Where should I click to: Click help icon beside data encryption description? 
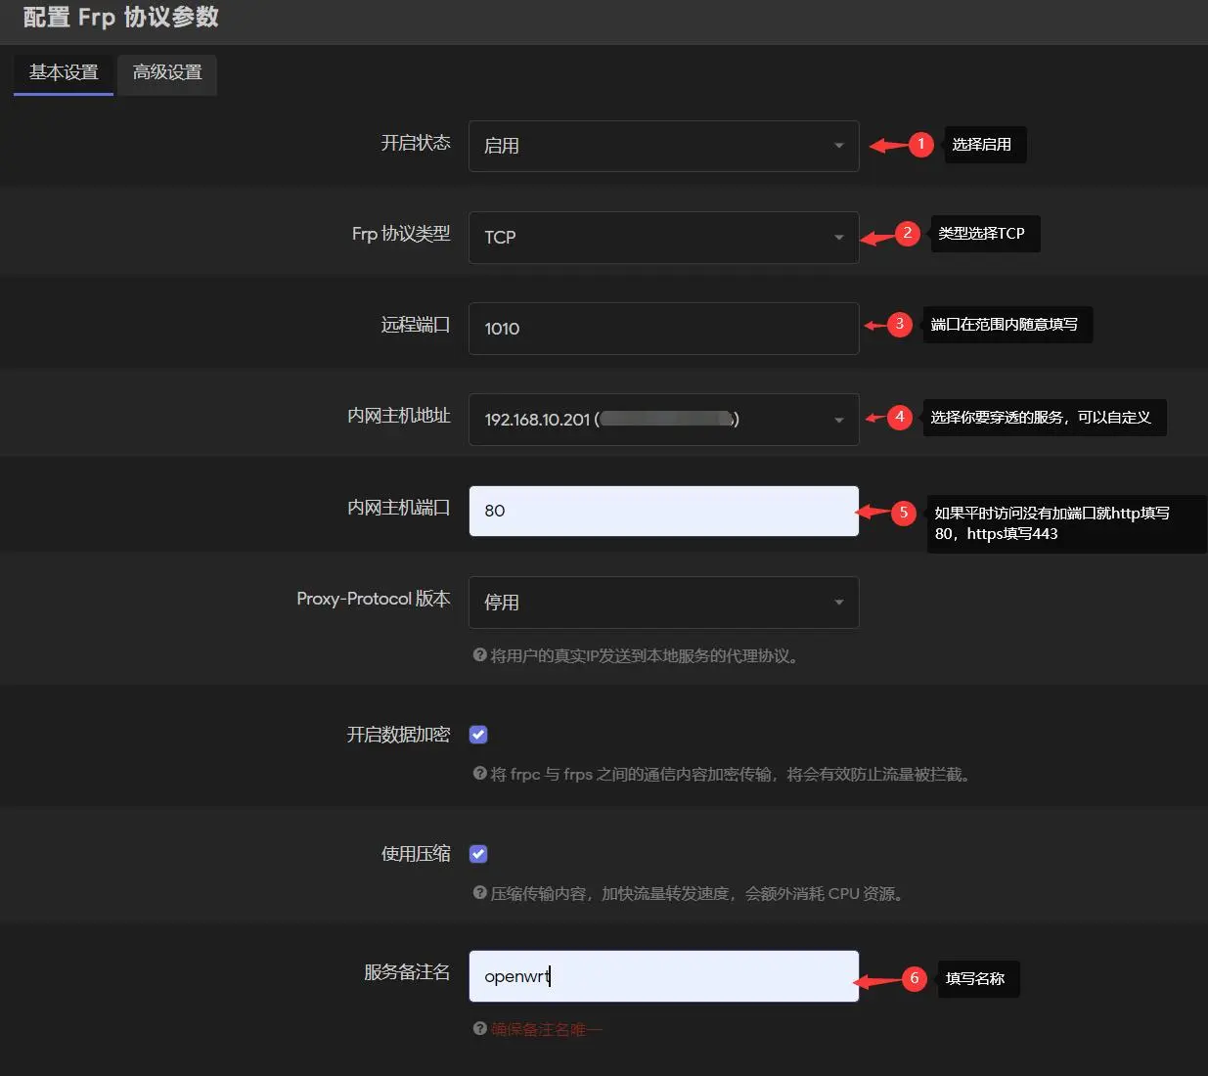(479, 774)
